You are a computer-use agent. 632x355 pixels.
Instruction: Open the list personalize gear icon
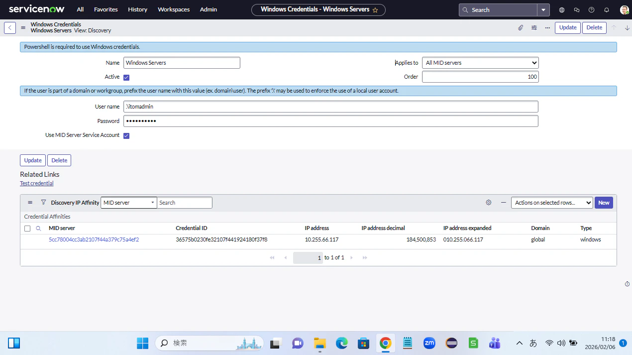pyautogui.click(x=489, y=203)
